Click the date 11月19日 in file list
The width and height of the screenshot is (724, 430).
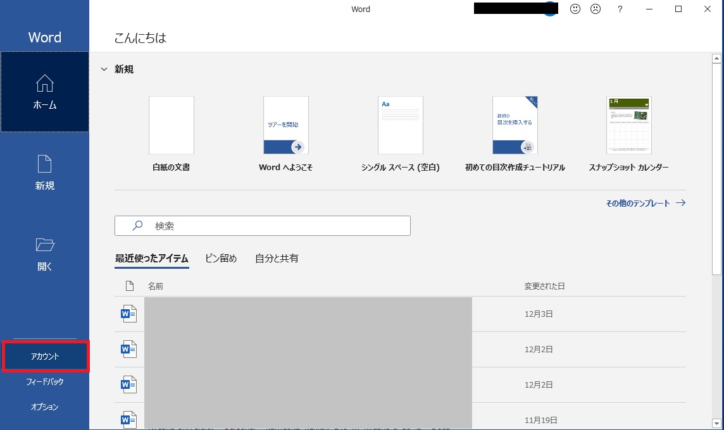[x=540, y=420]
